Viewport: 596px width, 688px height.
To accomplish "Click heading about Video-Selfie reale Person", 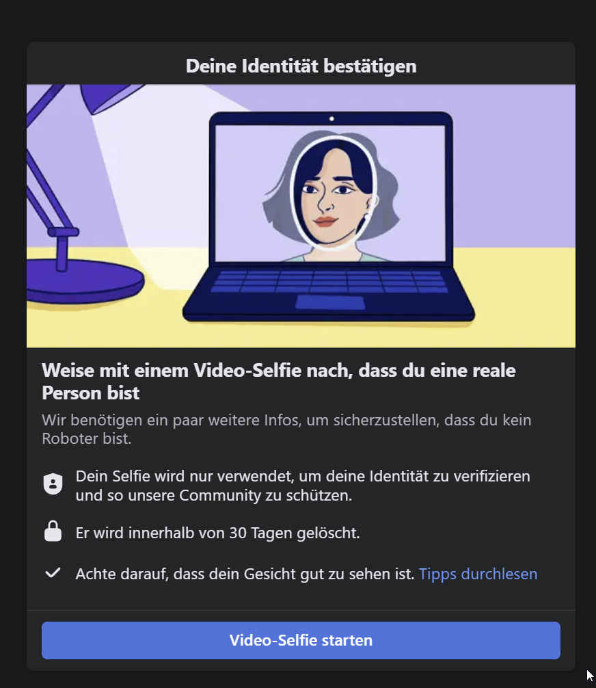I will tap(279, 382).
